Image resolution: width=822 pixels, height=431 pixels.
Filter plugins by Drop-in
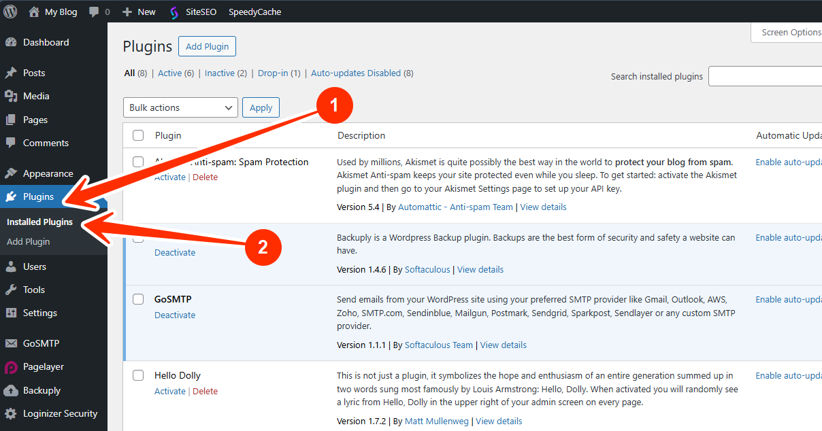pyautogui.click(x=279, y=73)
